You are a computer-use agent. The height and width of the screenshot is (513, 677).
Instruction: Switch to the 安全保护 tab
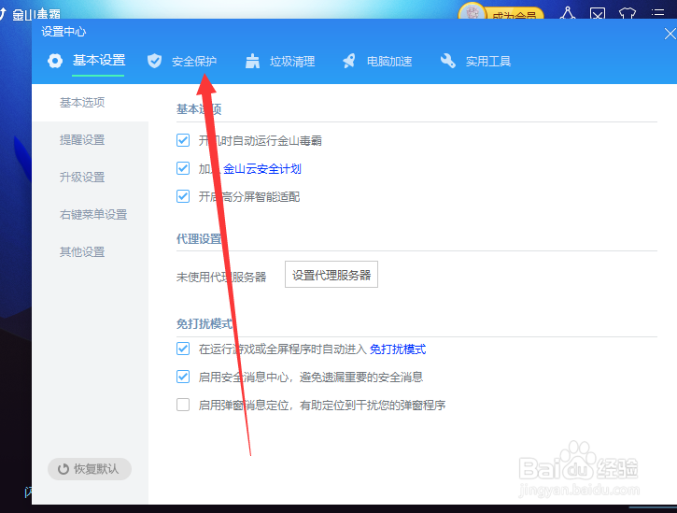tap(194, 62)
